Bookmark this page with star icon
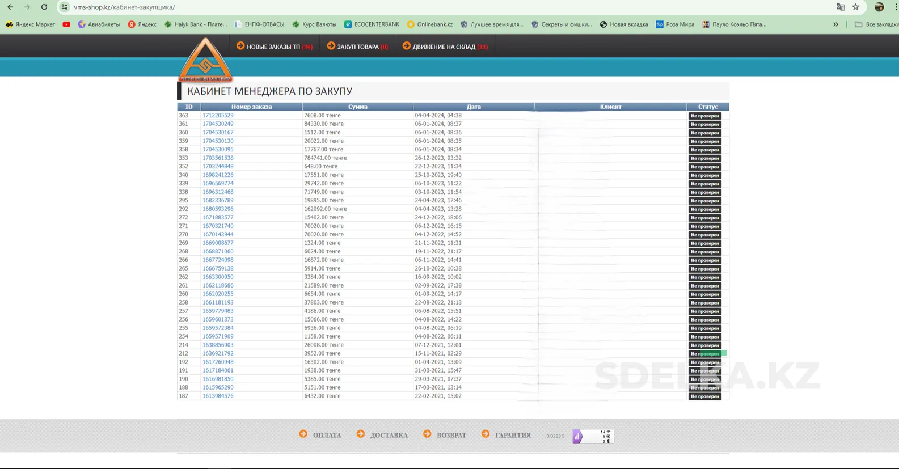 [x=856, y=7]
